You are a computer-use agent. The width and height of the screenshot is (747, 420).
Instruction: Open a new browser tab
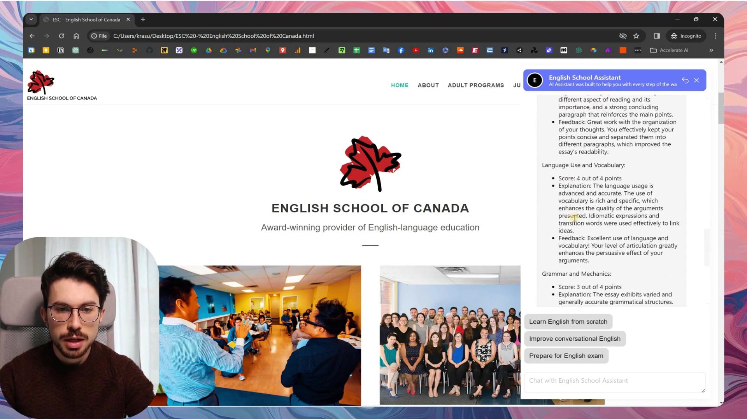pos(143,19)
